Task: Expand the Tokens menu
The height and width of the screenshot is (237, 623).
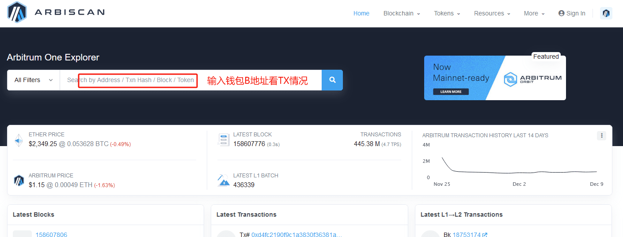Action: coord(447,13)
